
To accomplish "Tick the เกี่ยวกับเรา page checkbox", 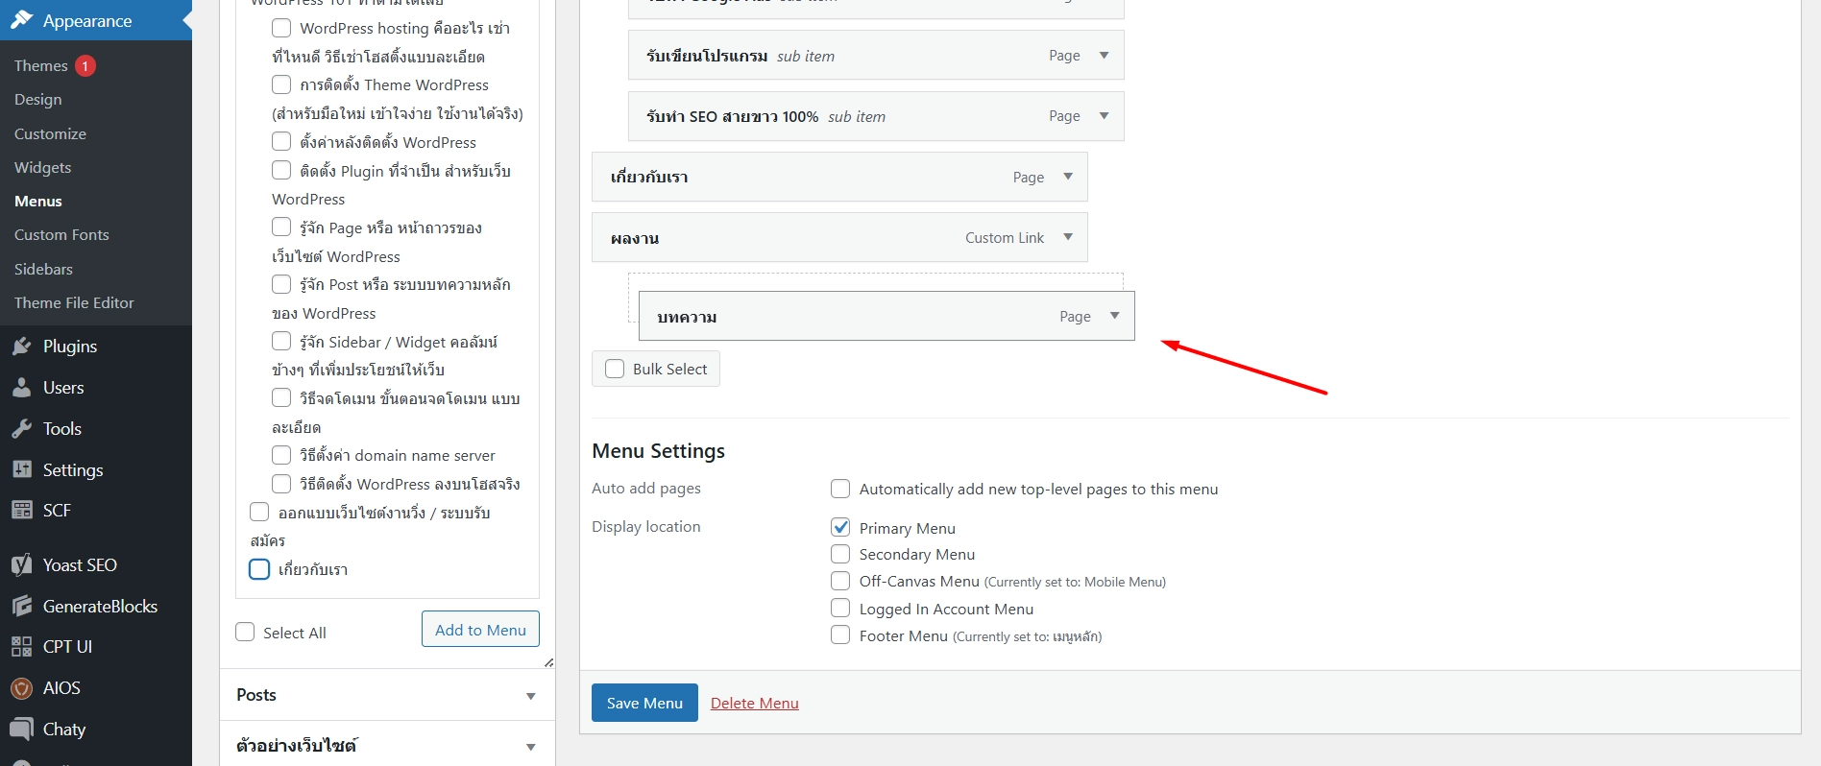I will coord(259,569).
